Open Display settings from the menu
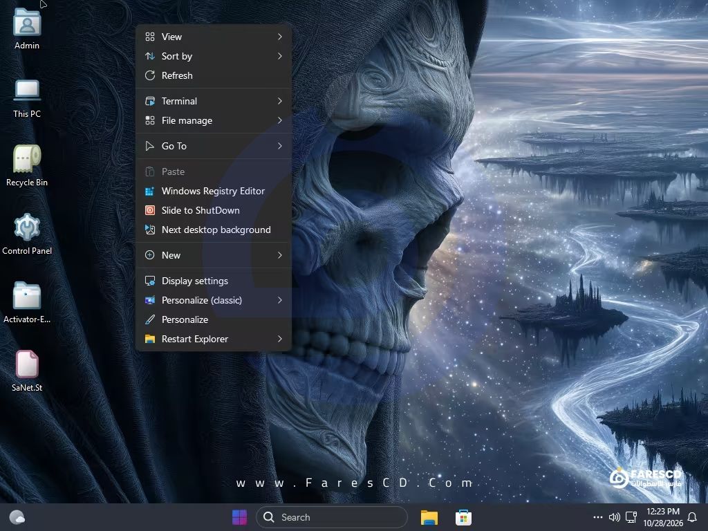 click(x=214, y=281)
